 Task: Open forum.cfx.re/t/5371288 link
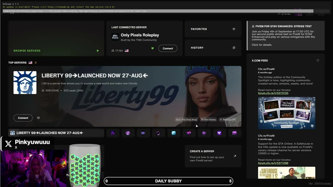pyautogui.click(x=273, y=163)
